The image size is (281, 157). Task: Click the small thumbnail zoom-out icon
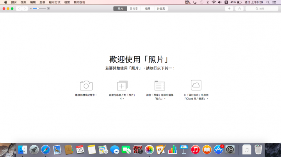coord(31,9)
